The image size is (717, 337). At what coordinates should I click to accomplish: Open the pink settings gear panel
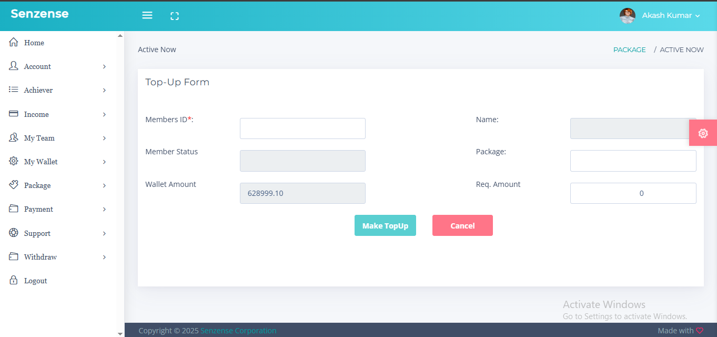703,133
